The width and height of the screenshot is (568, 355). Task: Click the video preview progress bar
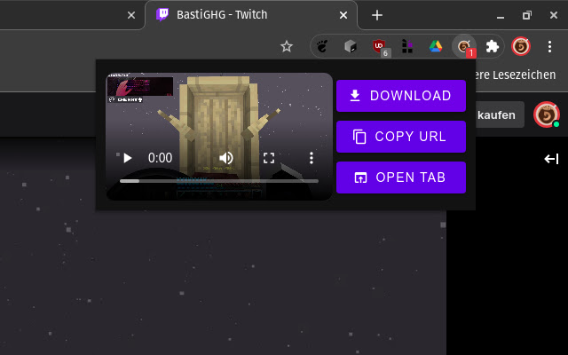219,181
